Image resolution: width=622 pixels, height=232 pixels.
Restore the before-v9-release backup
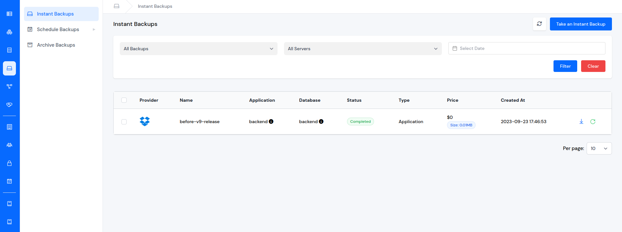tap(593, 122)
